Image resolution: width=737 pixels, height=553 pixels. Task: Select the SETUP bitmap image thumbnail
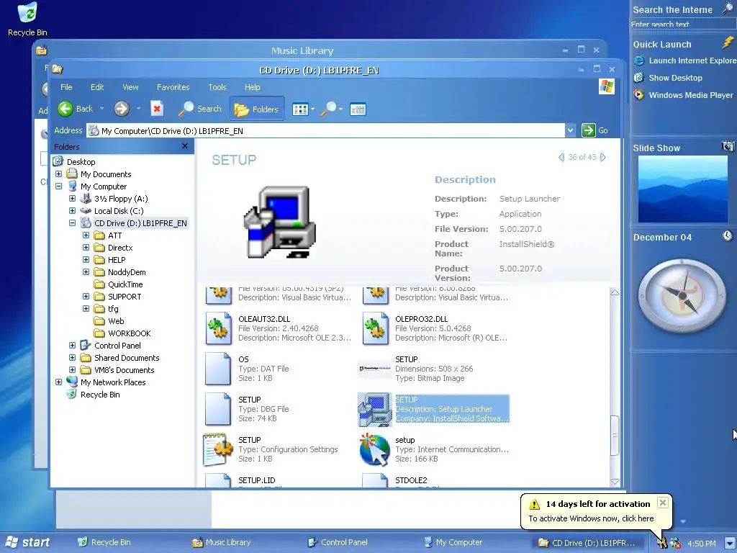coord(374,369)
